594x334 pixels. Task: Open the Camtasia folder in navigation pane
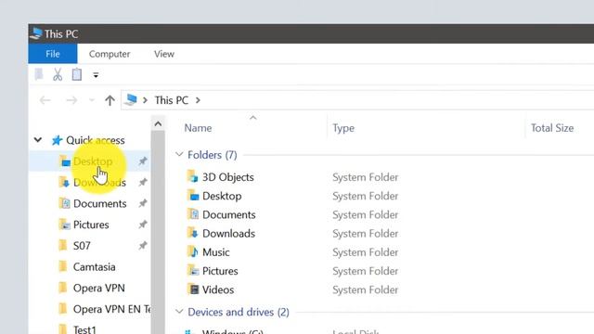click(x=95, y=267)
